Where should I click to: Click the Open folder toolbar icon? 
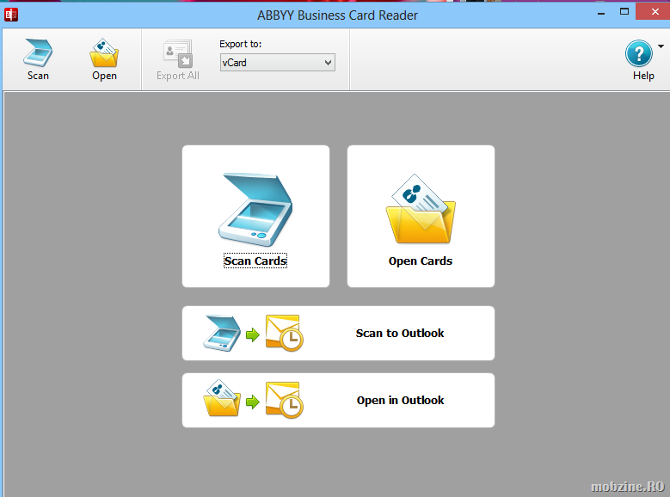click(104, 53)
